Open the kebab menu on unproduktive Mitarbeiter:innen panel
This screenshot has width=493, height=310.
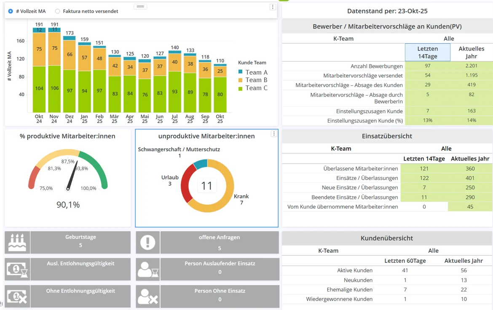coord(274,134)
